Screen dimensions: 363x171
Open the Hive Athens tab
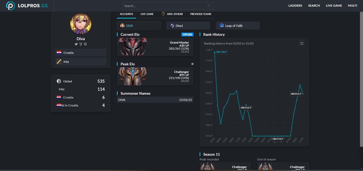point(172,14)
